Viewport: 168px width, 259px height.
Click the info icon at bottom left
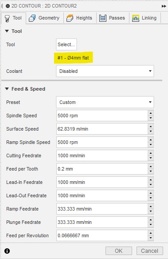tap(7, 251)
